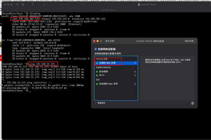Open virtual machine settings wrench icon

click(x=33, y=5)
